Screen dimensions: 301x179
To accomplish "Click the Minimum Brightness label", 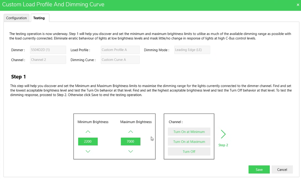I will pyautogui.click(x=93, y=122).
